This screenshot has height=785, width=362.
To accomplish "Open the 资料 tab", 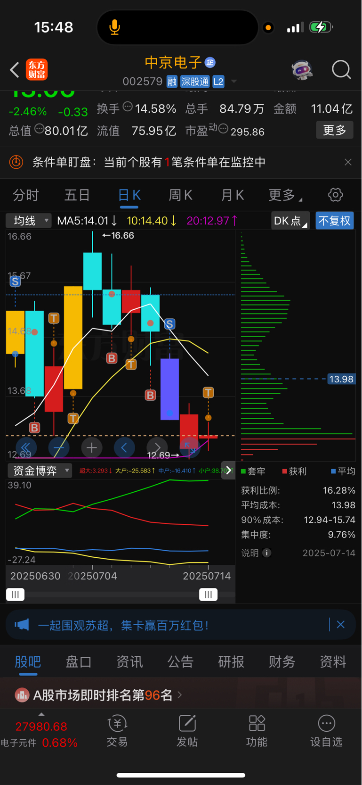I will point(333,661).
